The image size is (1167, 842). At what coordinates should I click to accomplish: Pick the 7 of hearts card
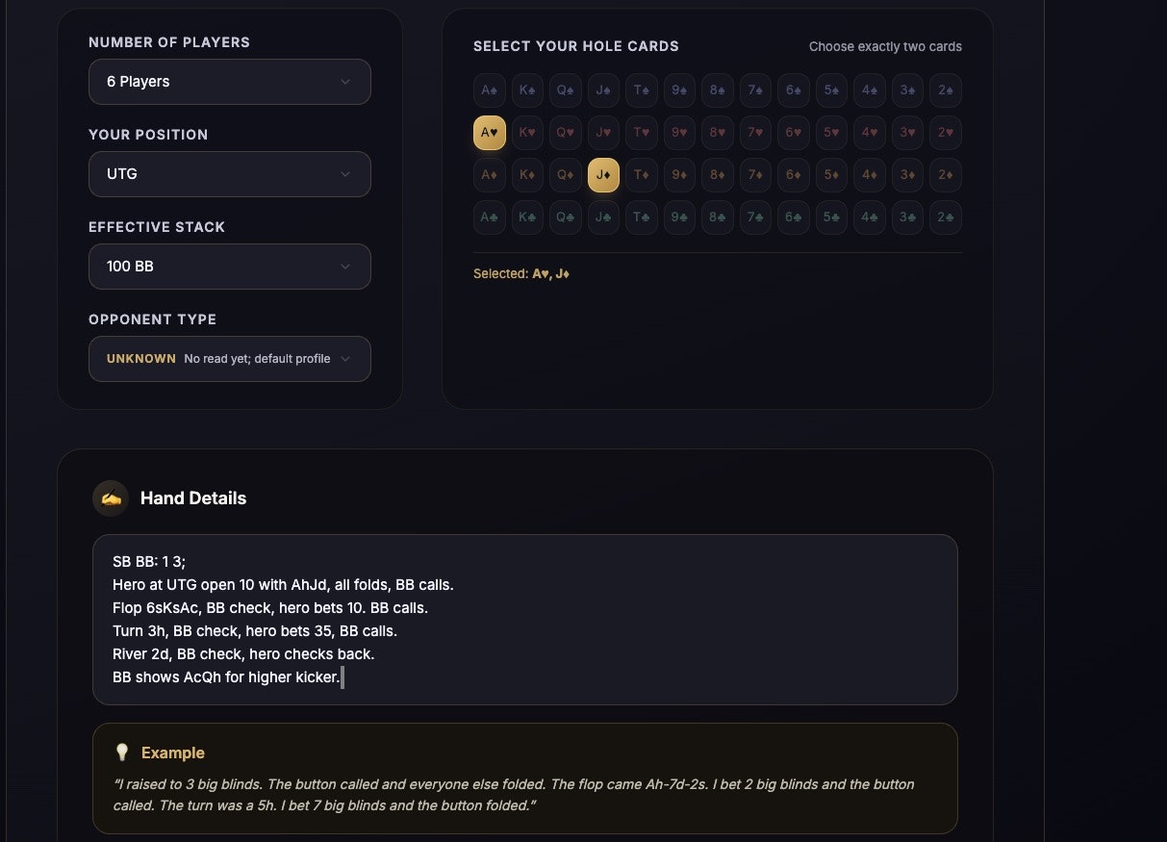755,133
